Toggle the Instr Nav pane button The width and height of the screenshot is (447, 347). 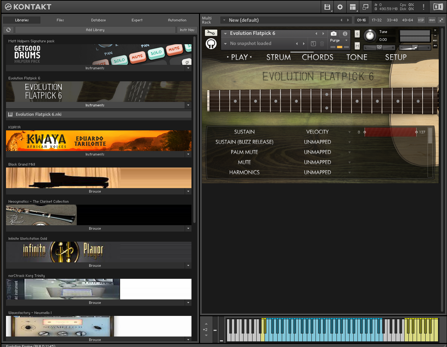click(187, 30)
